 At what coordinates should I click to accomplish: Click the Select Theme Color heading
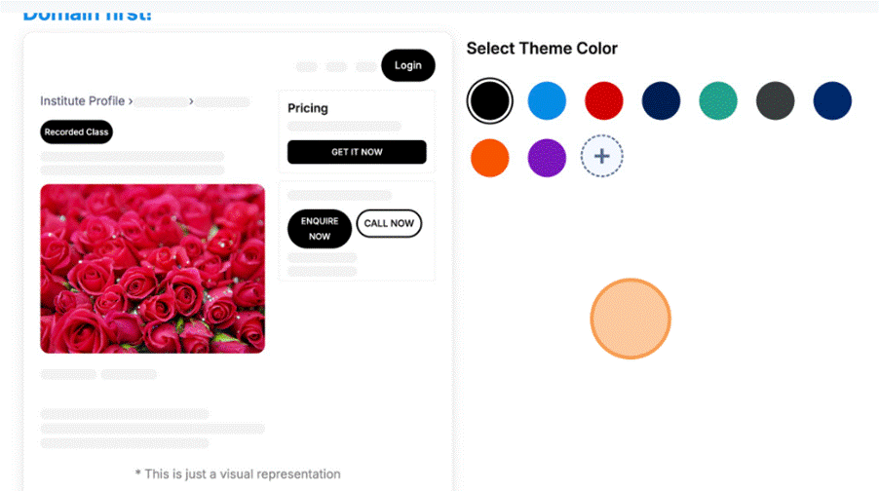[x=542, y=49]
